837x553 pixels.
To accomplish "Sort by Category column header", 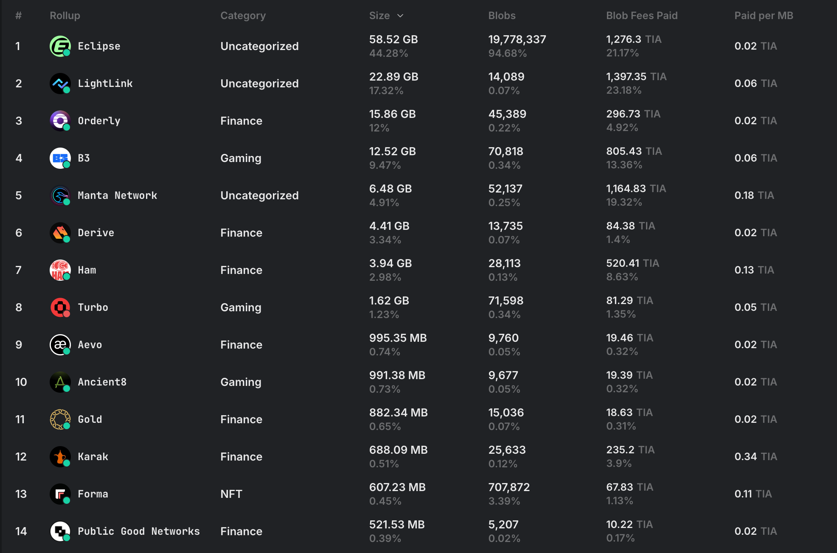I will pos(243,16).
